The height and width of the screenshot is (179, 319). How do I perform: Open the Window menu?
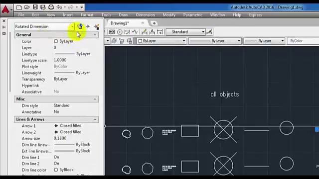(217, 15)
